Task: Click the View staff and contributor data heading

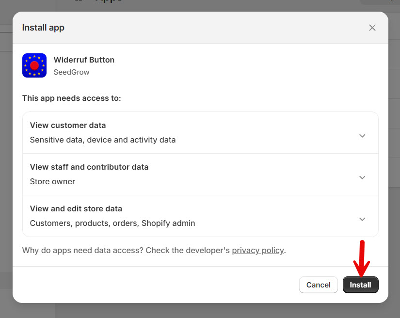Action: tap(89, 167)
